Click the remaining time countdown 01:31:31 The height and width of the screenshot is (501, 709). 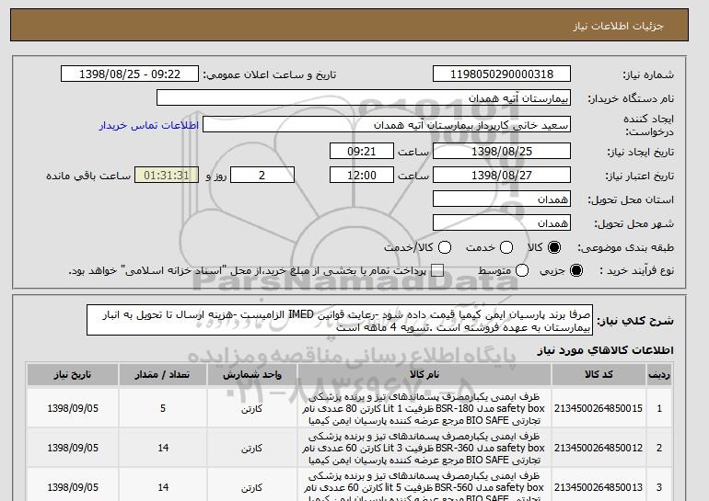167,176
